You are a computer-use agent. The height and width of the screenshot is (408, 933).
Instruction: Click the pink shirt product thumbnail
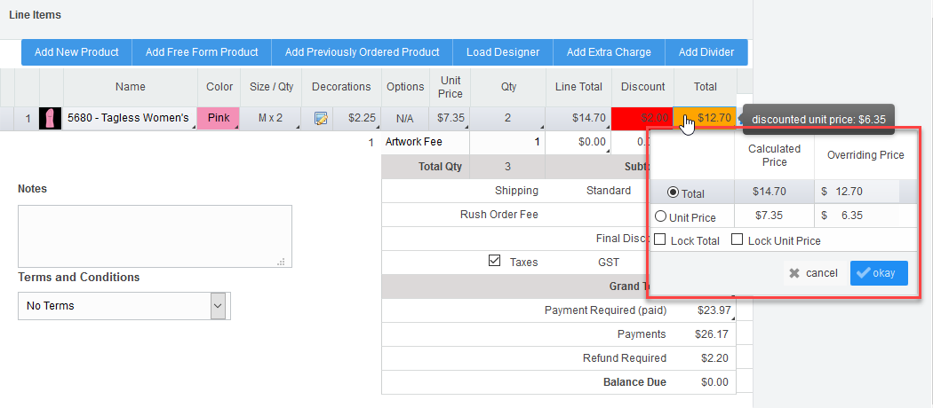51,118
